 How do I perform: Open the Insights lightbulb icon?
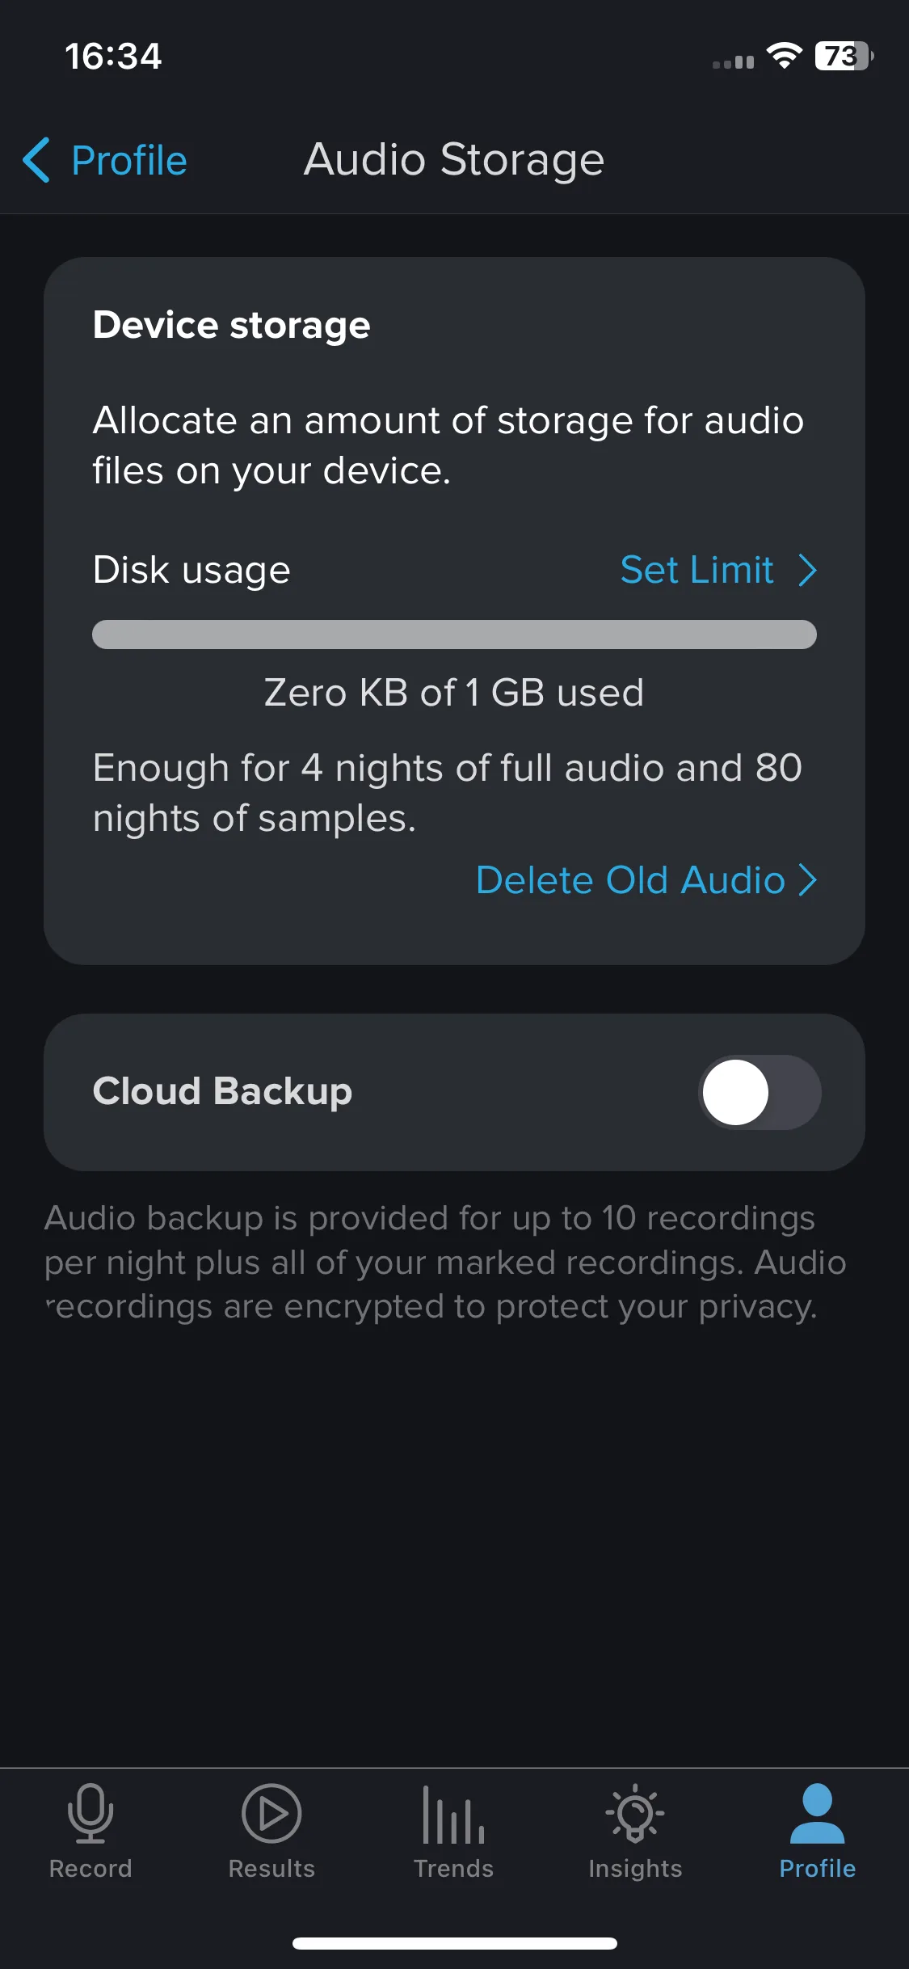point(635,1813)
